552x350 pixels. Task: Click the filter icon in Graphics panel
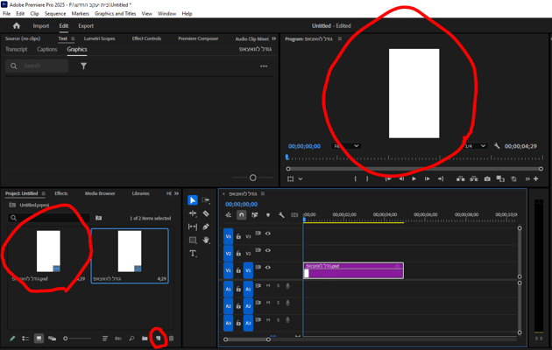[83, 66]
